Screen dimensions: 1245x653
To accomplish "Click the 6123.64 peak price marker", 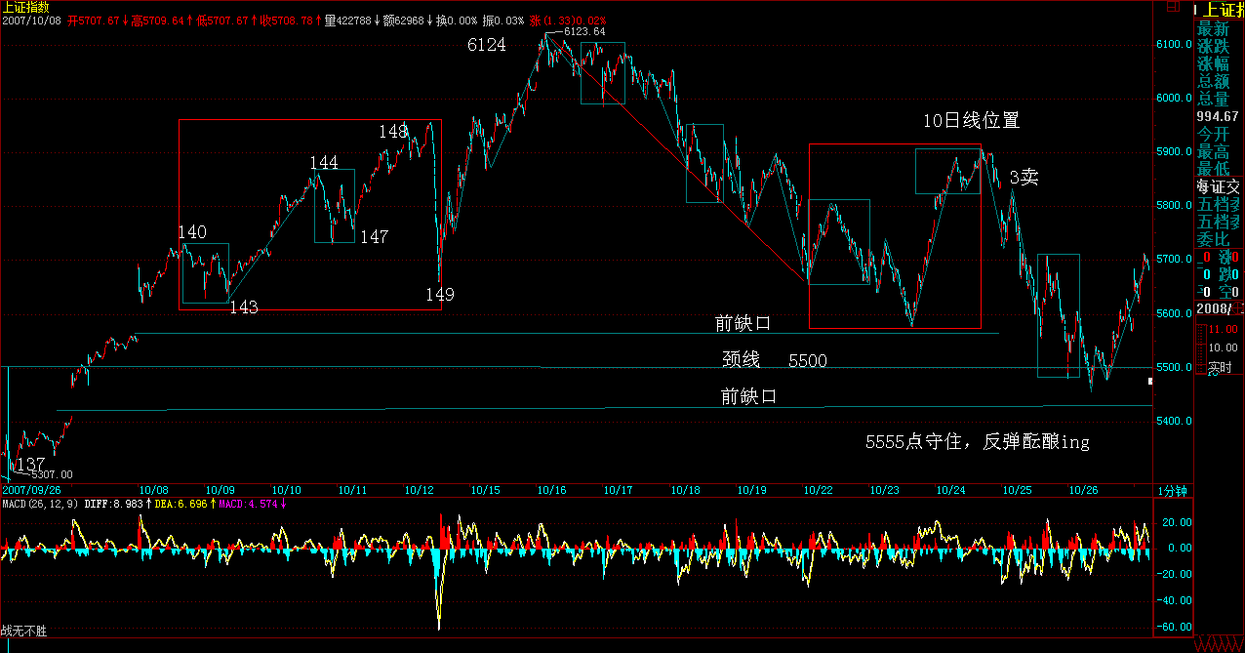I will [x=583, y=31].
